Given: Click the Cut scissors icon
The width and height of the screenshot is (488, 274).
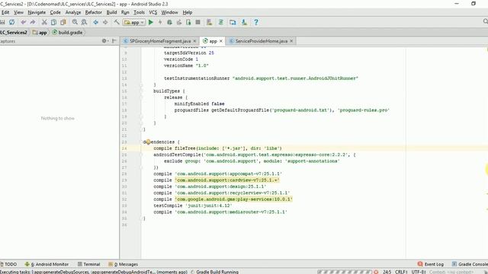Looking at the screenshot, I should [x=44, y=22].
